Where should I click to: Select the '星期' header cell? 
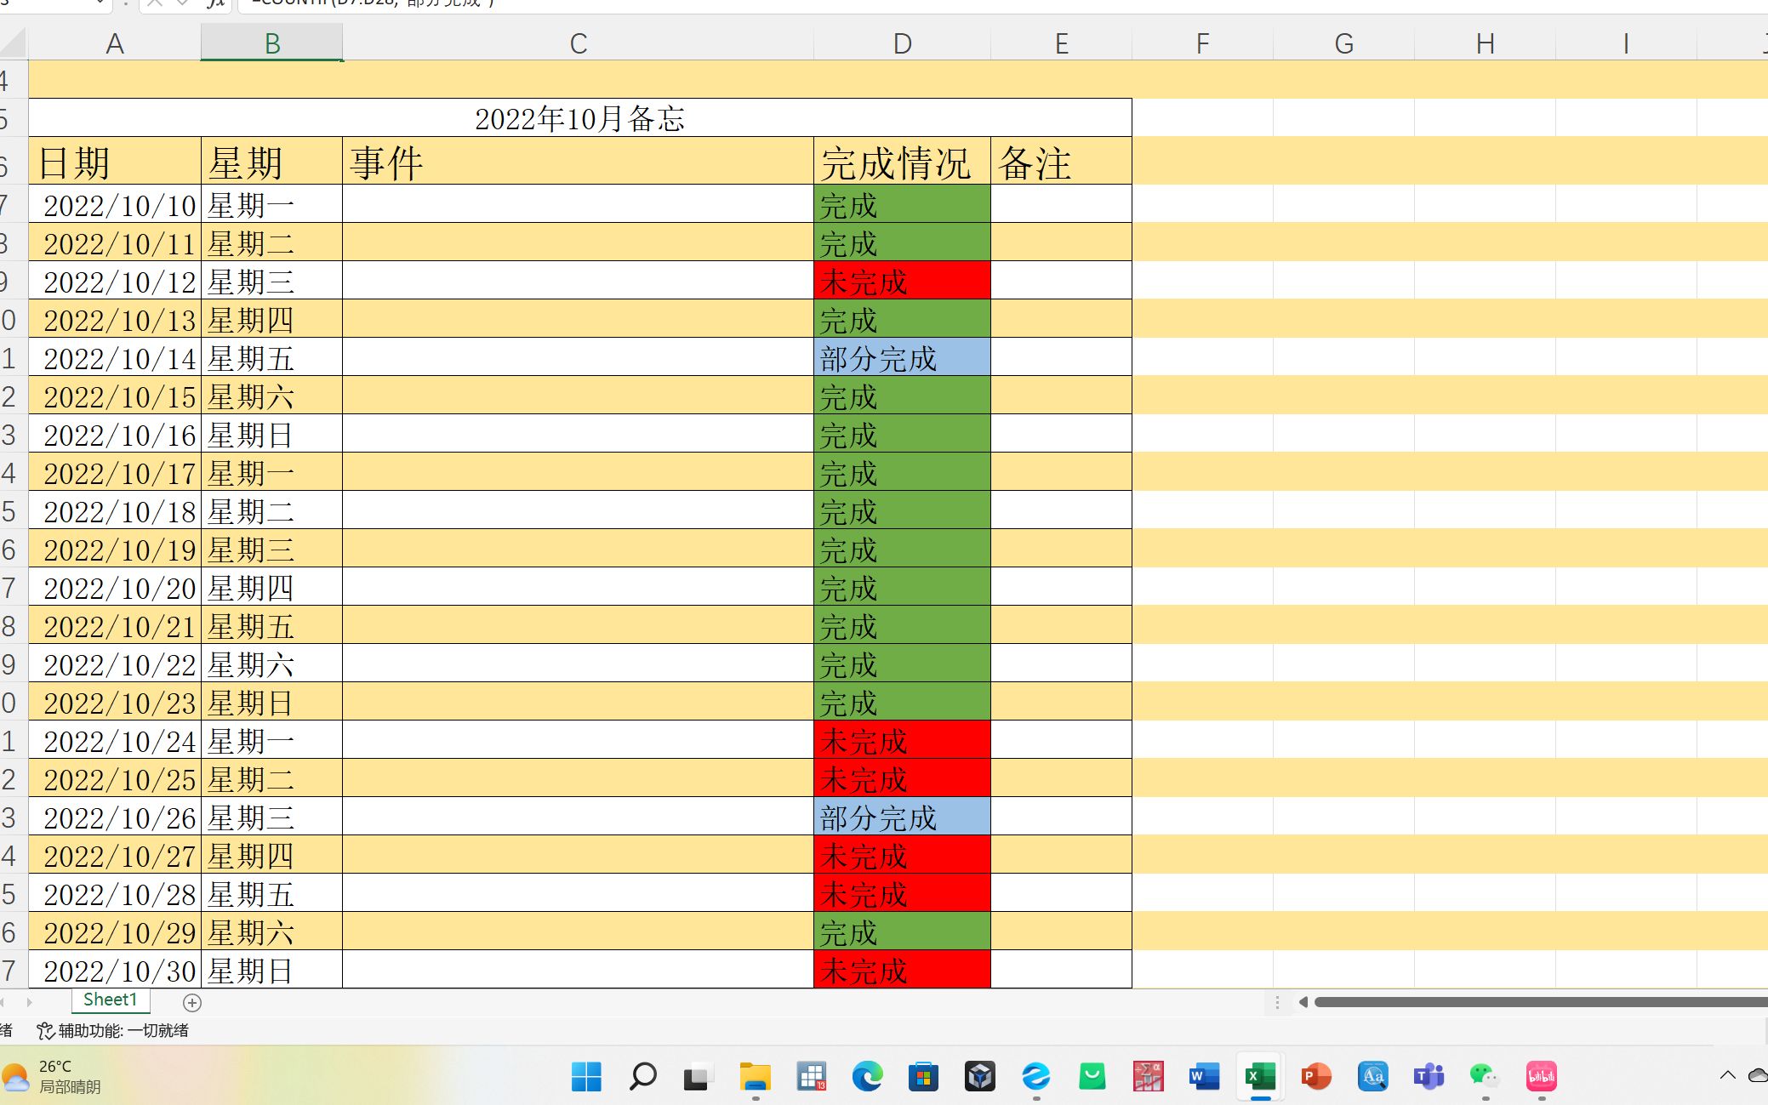tap(272, 162)
